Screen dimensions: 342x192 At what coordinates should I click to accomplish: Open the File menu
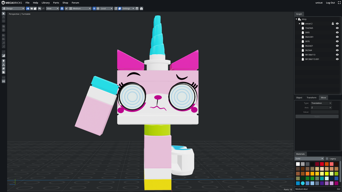tap(27, 3)
